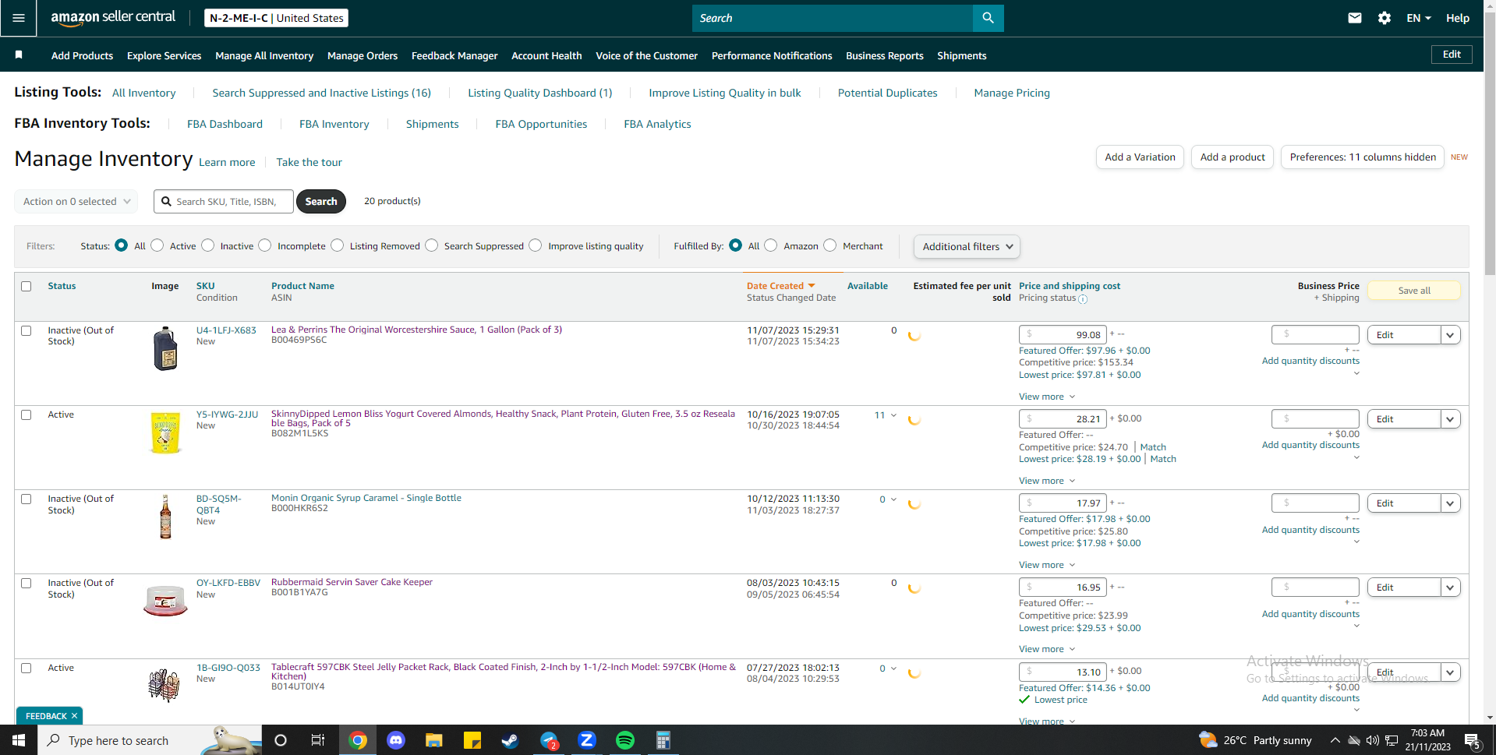Click the bookmark icon in navigation bar
The width and height of the screenshot is (1496, 755).
coord(19,55)
